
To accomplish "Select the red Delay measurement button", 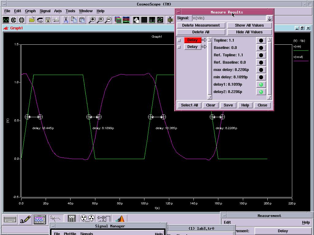I will [193, 40].
